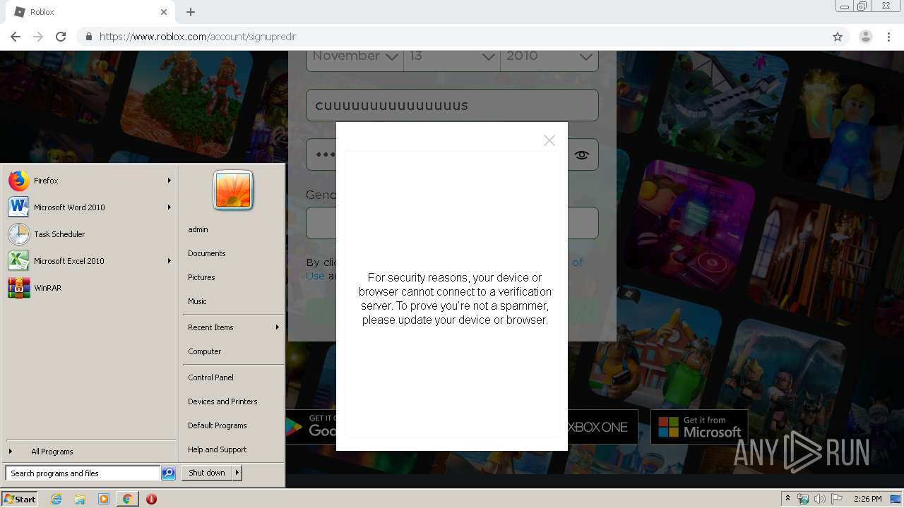Close the verification error dialog
The image size is (904, 508).
549,140
